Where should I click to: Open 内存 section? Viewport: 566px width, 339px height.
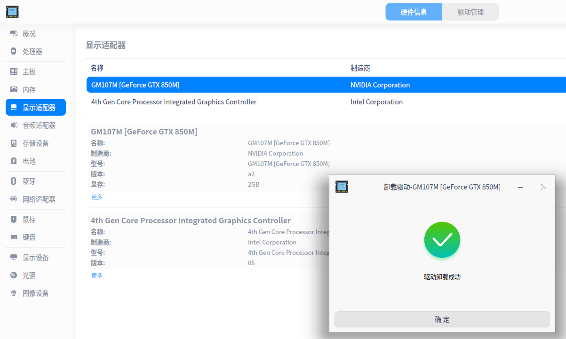(x=36, y=89)
